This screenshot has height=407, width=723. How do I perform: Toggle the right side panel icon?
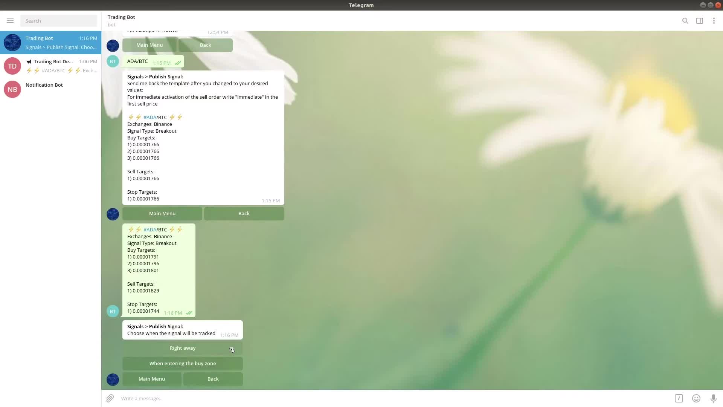click(700, 21)
